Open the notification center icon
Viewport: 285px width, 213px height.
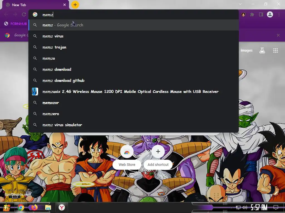click(276, 207)
